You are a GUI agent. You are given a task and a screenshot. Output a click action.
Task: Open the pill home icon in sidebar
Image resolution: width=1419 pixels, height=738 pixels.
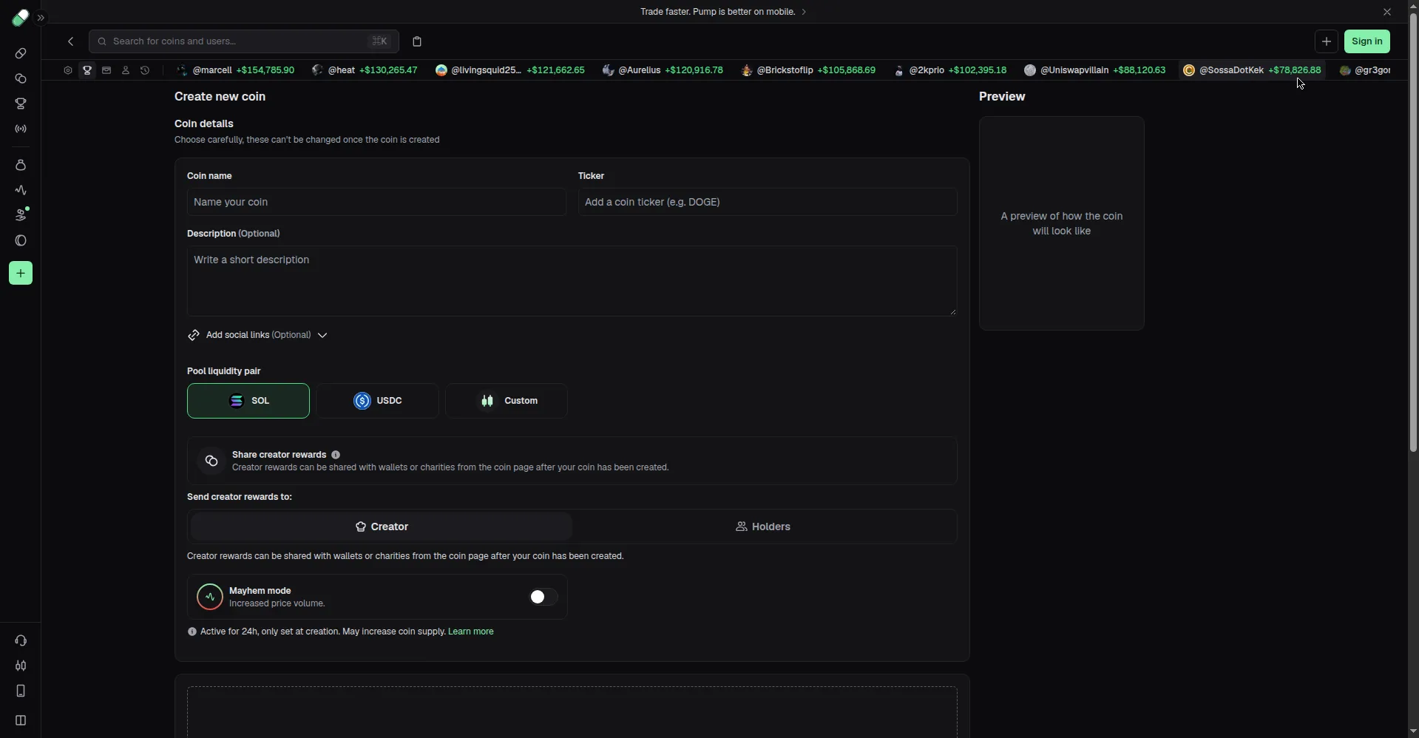pyautogui.click(x=21, y=53)
